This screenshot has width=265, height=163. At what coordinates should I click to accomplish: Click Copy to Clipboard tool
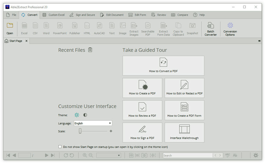(x=178, y=29)
